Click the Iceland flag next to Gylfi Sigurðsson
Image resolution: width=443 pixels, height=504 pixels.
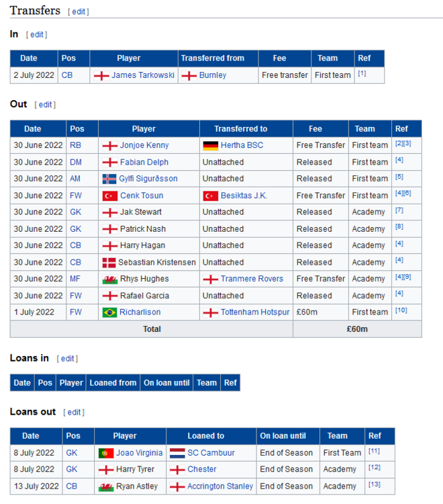point(109,179)
